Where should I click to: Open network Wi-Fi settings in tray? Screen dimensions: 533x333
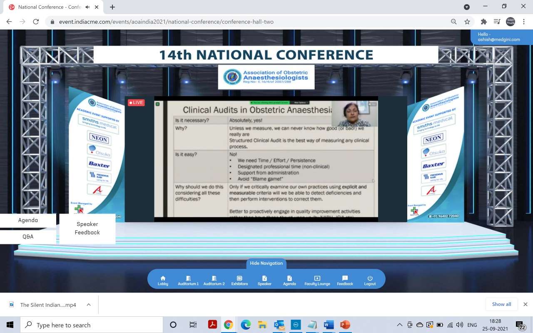450,325
